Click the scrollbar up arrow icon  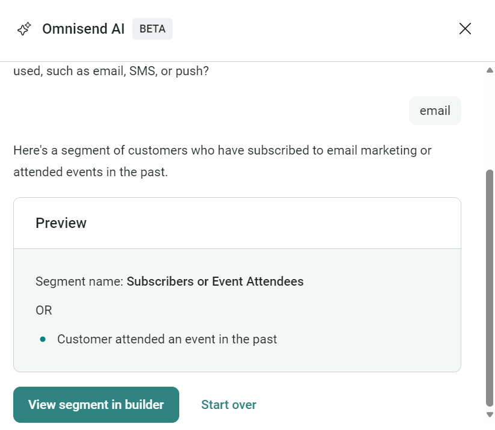489,69
